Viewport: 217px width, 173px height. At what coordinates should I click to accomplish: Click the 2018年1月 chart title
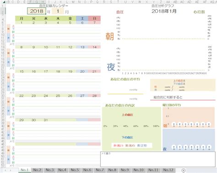164,11
